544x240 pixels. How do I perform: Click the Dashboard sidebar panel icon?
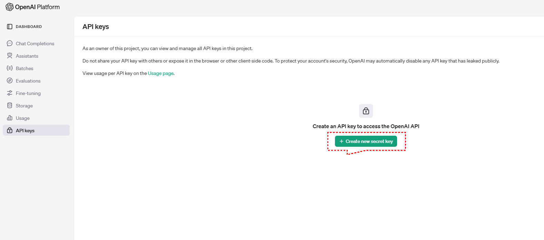(x=10, y=27)
